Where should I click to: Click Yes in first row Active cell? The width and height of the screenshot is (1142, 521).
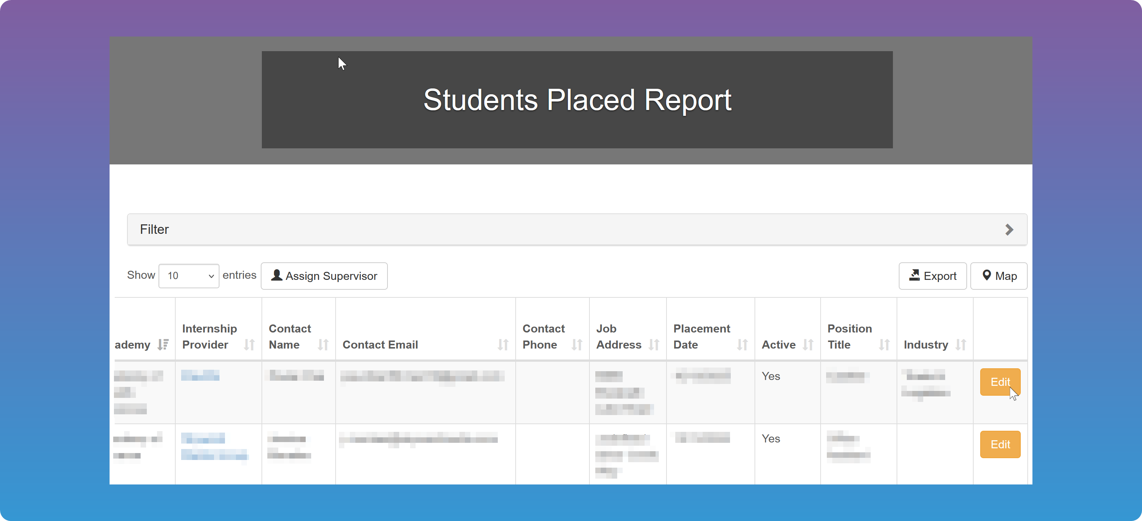[x=771, y=376]
